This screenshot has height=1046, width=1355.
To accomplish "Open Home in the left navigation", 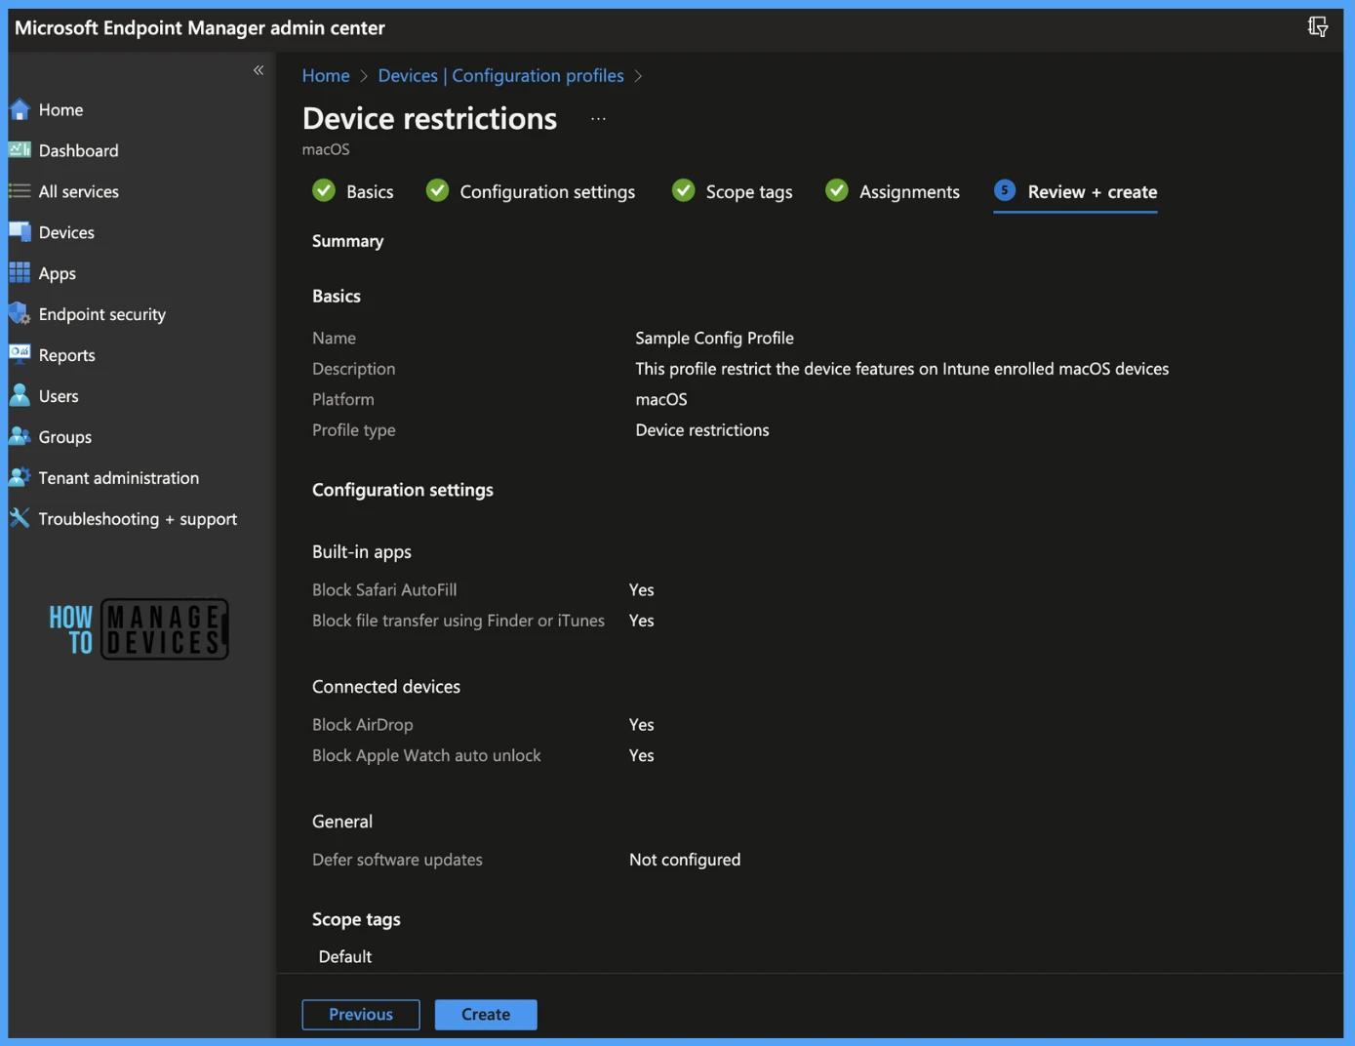I will pos(60,110).
